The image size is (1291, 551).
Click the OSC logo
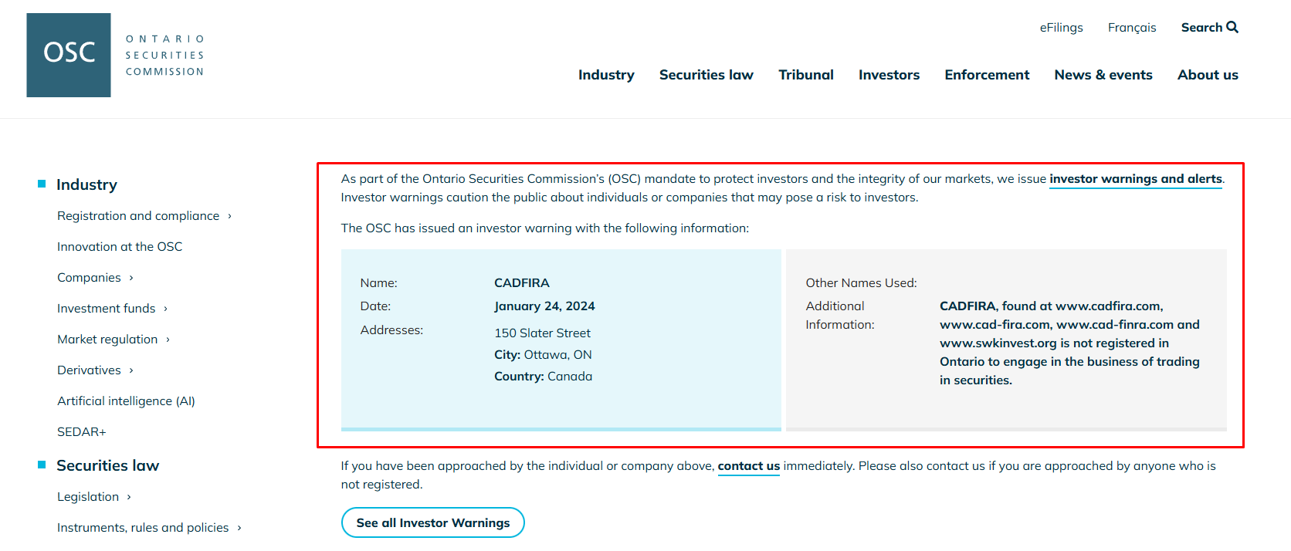pyautogui.click(x=69, y=55)
